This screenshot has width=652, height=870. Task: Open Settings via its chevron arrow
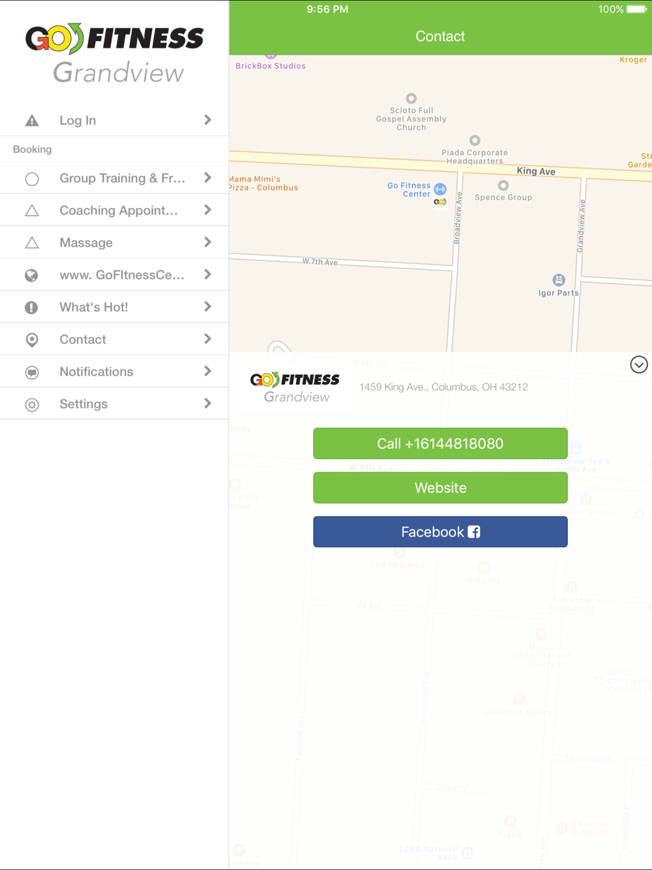(x=207, y=404)
